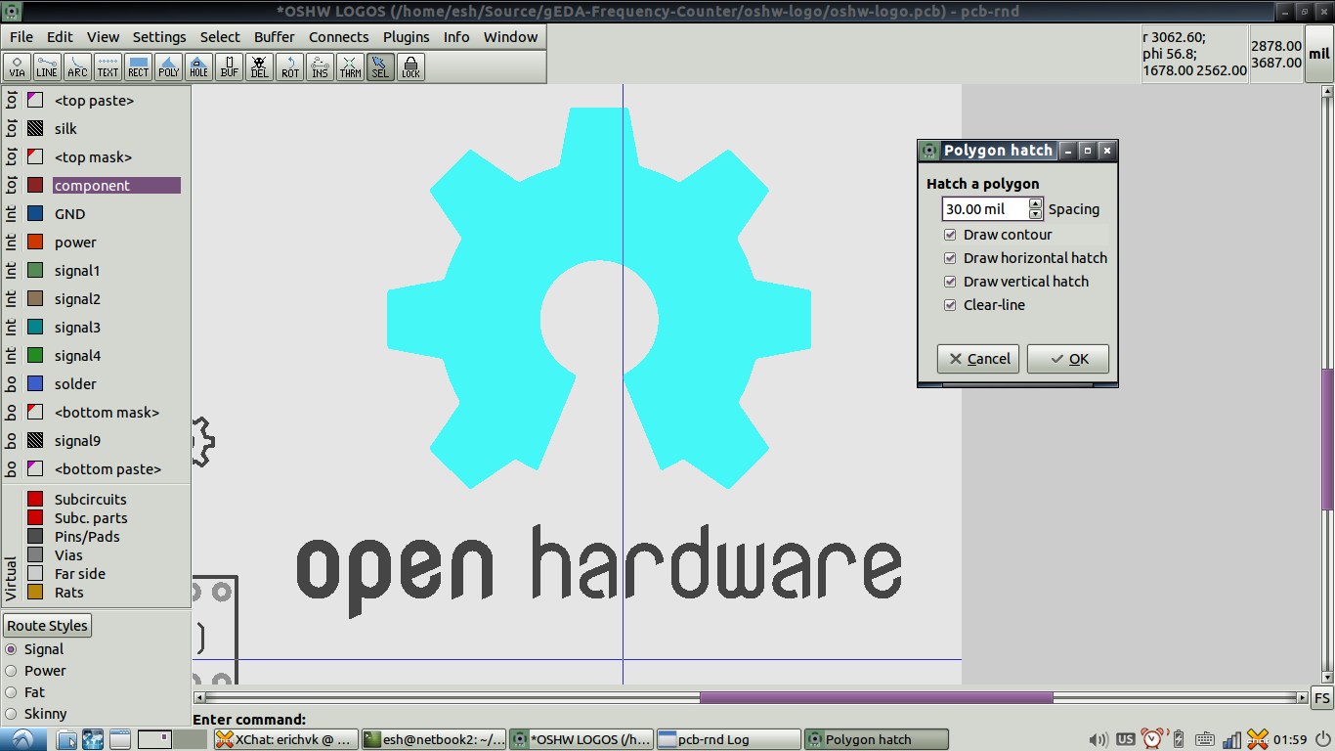Confirm the hatch with OK
This screenshot has height=751, width=1335.
1067,358
